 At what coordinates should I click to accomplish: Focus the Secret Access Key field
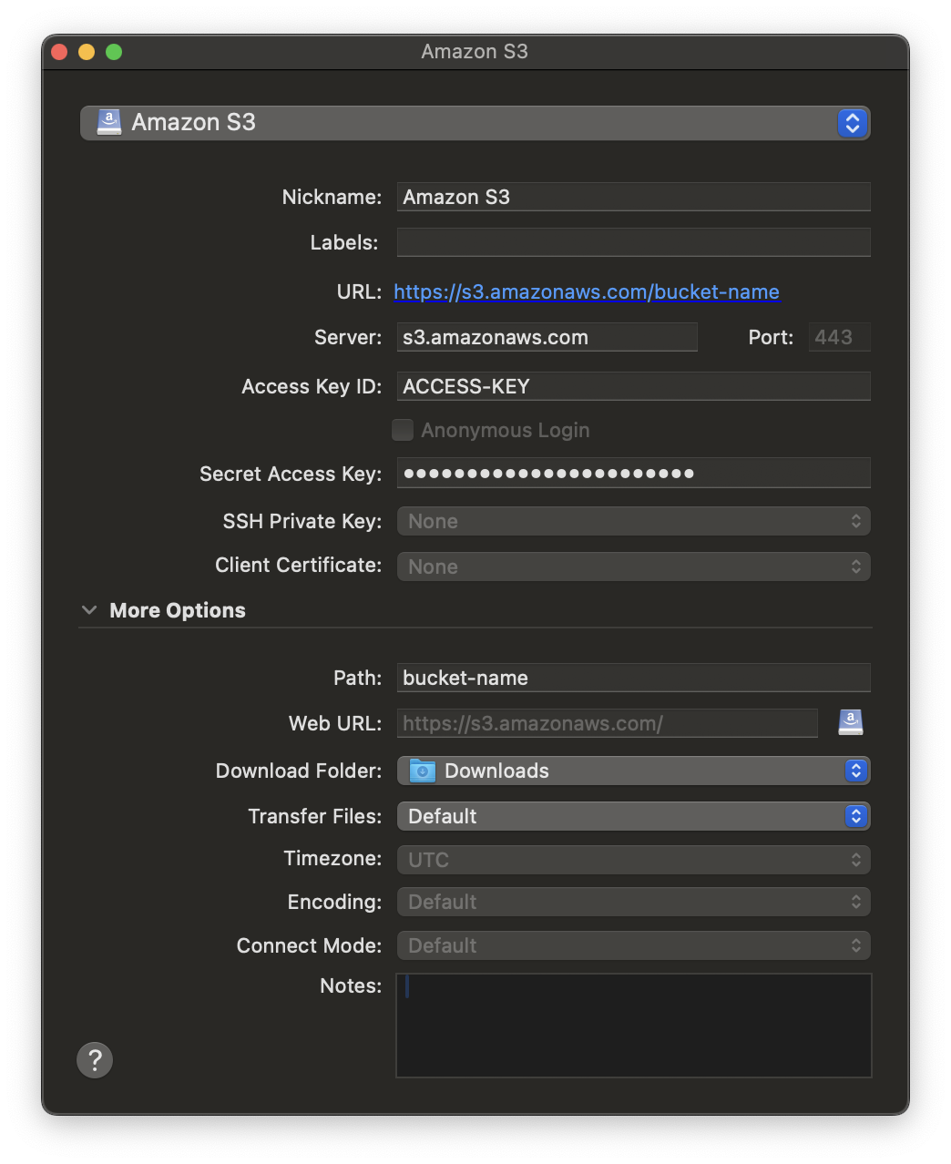click(x=633, y=474)
